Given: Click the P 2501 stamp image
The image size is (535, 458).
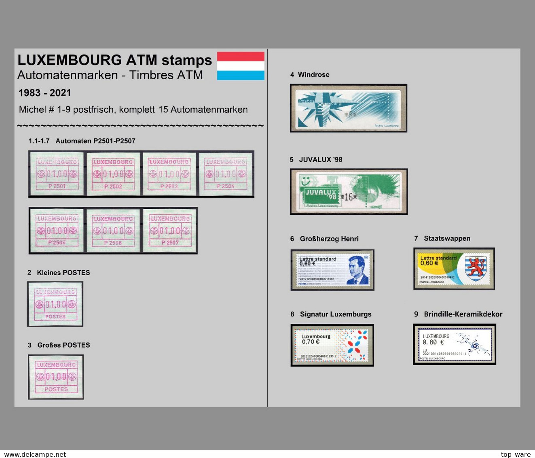Looking at the screenshot, I should [x=57, y=174].
